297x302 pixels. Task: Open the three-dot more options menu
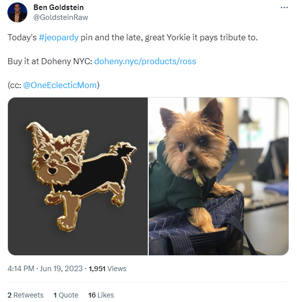click(284, 7)
